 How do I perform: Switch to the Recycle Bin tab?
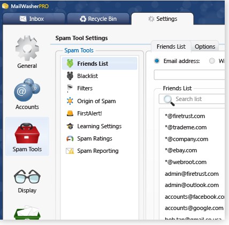(x=98, y=19)
